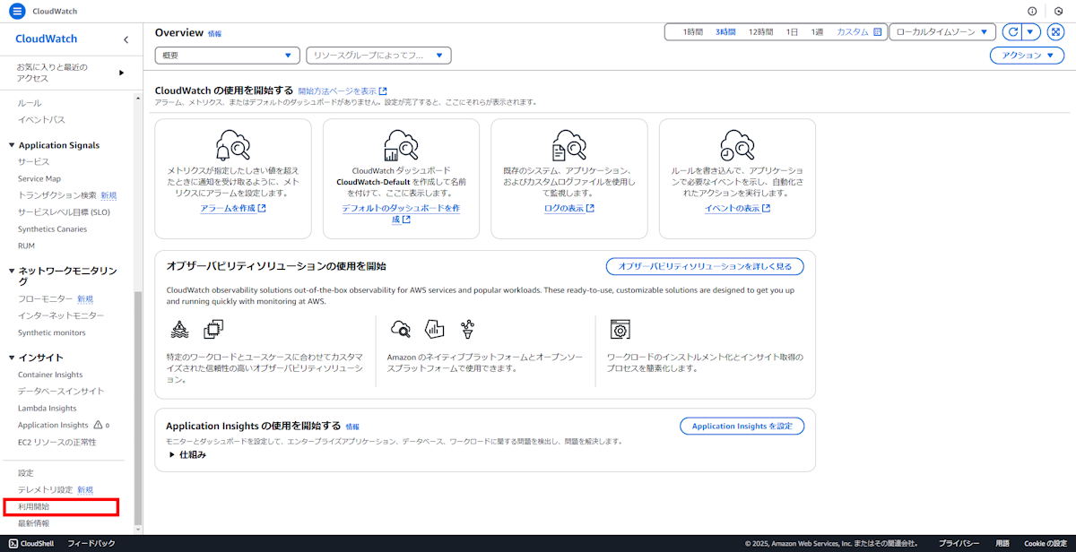Select the 3時間 time range
Screen dimensions: 1076x552
(x=725, y=32)
